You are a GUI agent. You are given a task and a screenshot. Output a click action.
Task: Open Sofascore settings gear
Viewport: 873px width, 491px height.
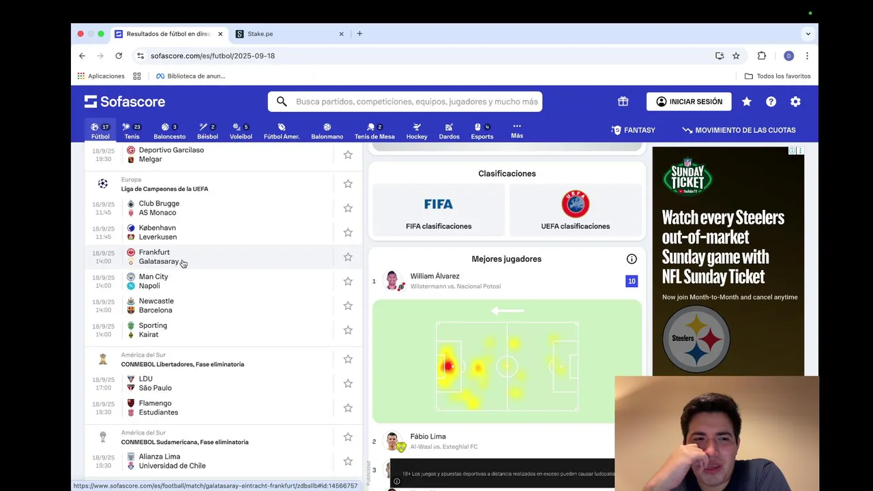(x=795, y=102)
